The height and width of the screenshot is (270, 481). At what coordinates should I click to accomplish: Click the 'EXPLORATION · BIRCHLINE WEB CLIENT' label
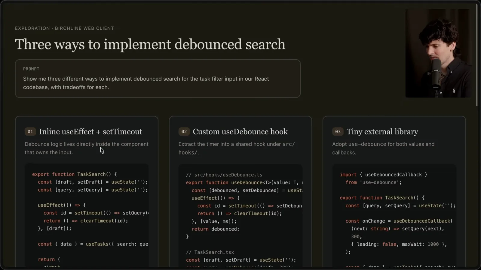[x=64, y=28]
